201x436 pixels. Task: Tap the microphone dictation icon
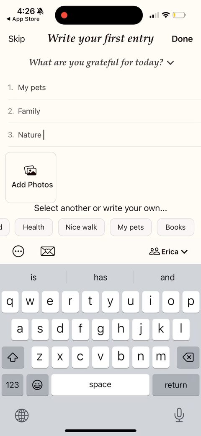[179, 415]
